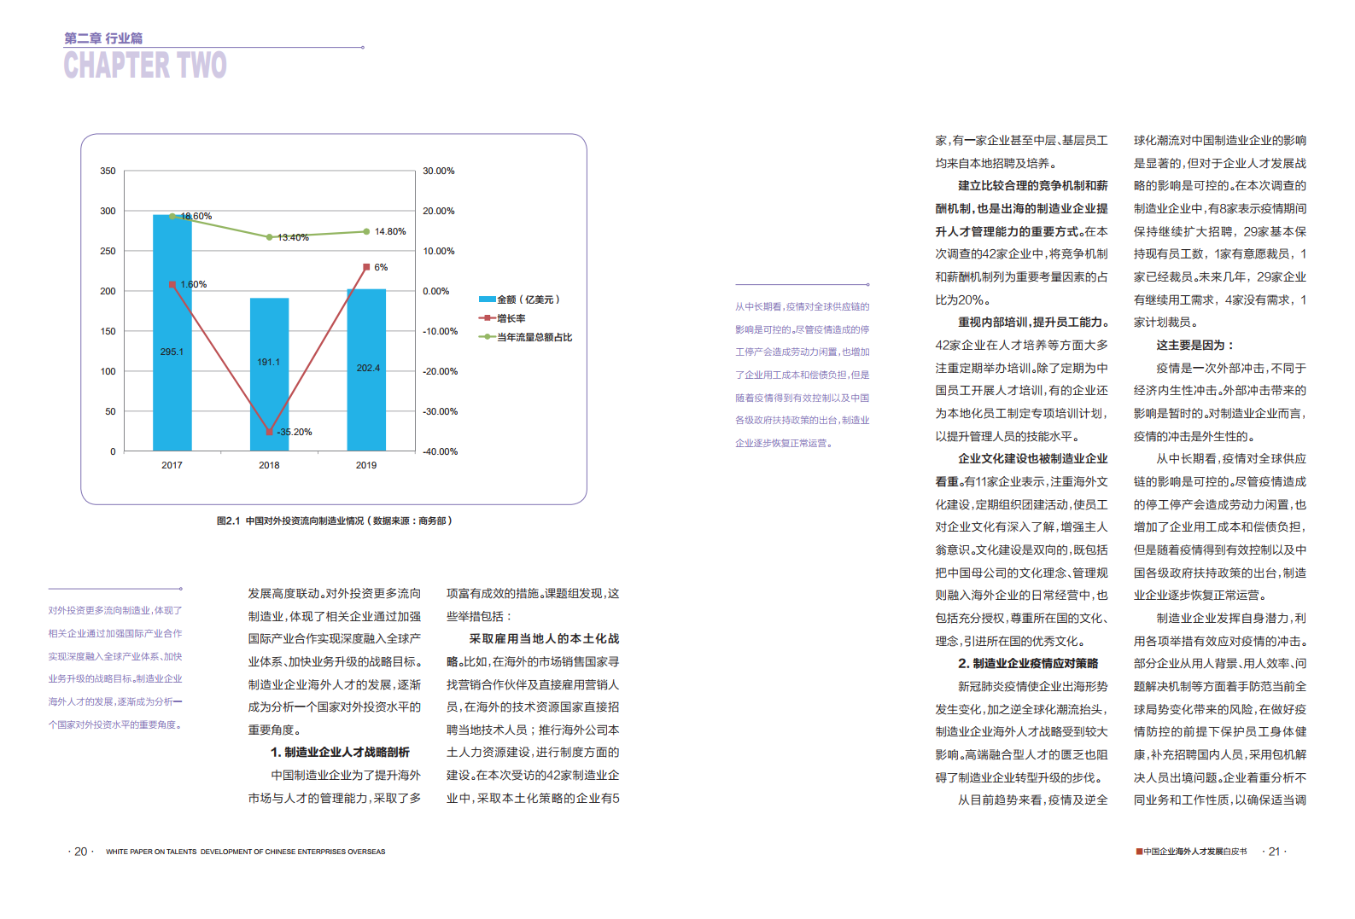The height and width of the screenshot is (919, 1355).
Task: Click the red 6% data point marker
Action: pos(366,267)
